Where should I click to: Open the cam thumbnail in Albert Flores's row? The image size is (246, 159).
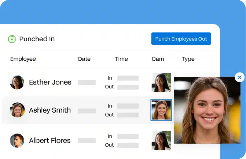pos(161,140)
